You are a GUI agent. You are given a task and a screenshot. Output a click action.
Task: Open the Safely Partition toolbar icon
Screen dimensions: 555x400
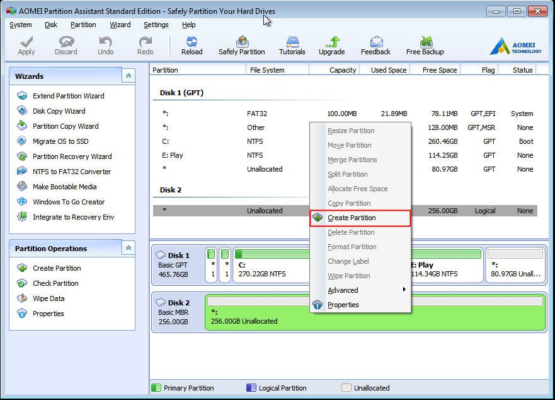(x=242, y=46)
